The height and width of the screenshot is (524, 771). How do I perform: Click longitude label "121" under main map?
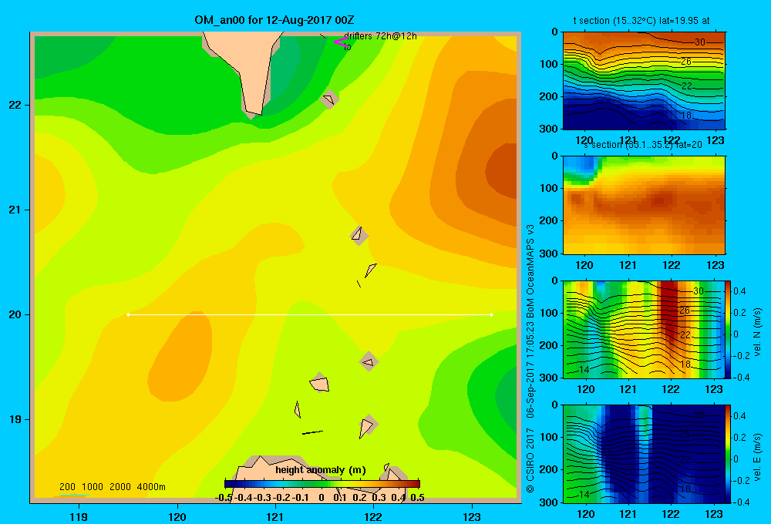[x=275, y=516]
